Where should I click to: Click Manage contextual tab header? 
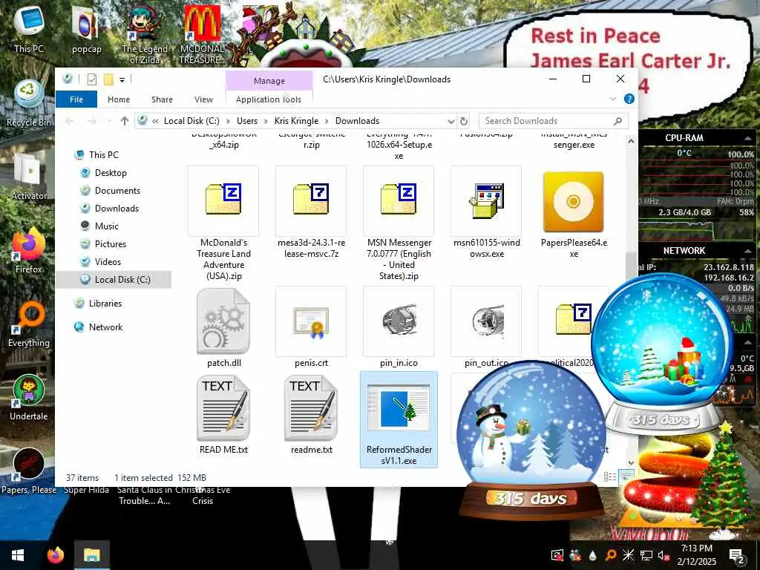[x=269, y=80]
